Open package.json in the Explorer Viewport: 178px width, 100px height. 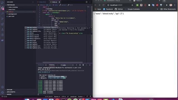13,14
